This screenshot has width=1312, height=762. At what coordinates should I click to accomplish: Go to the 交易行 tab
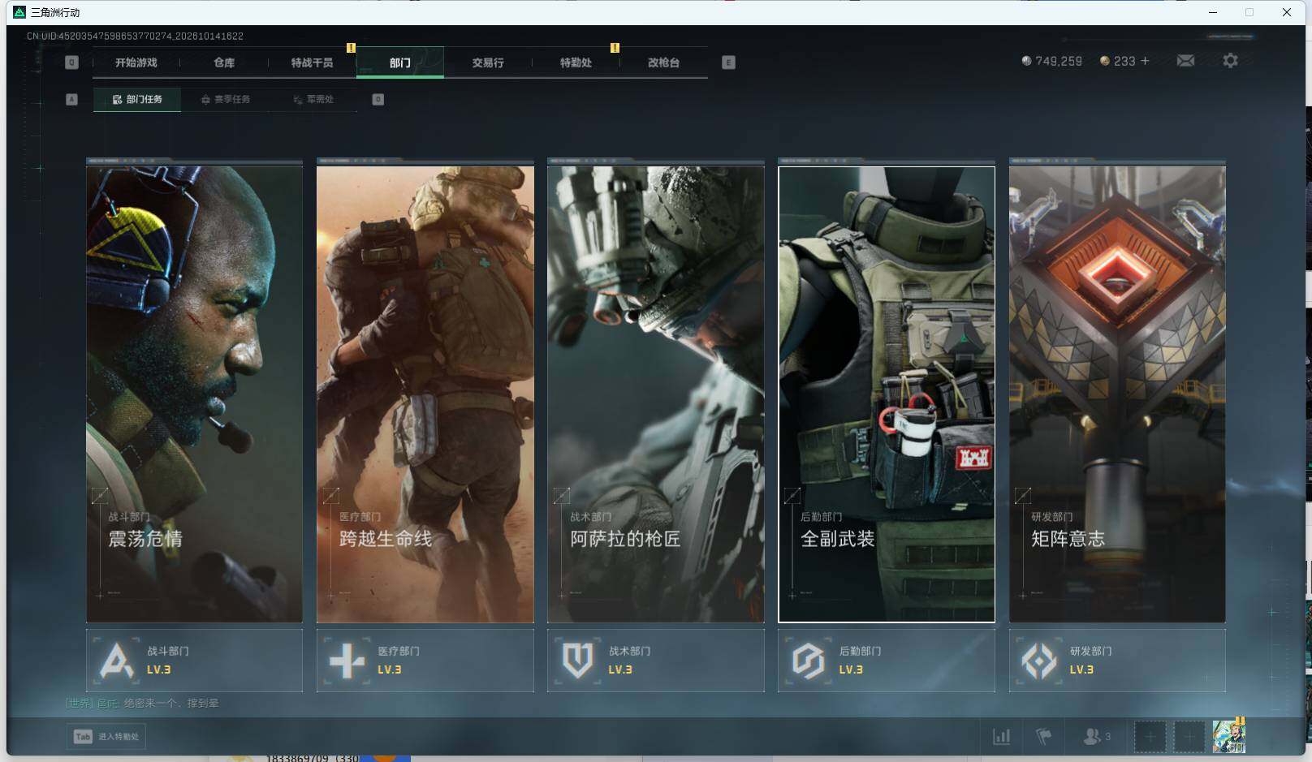click(488, 62)
